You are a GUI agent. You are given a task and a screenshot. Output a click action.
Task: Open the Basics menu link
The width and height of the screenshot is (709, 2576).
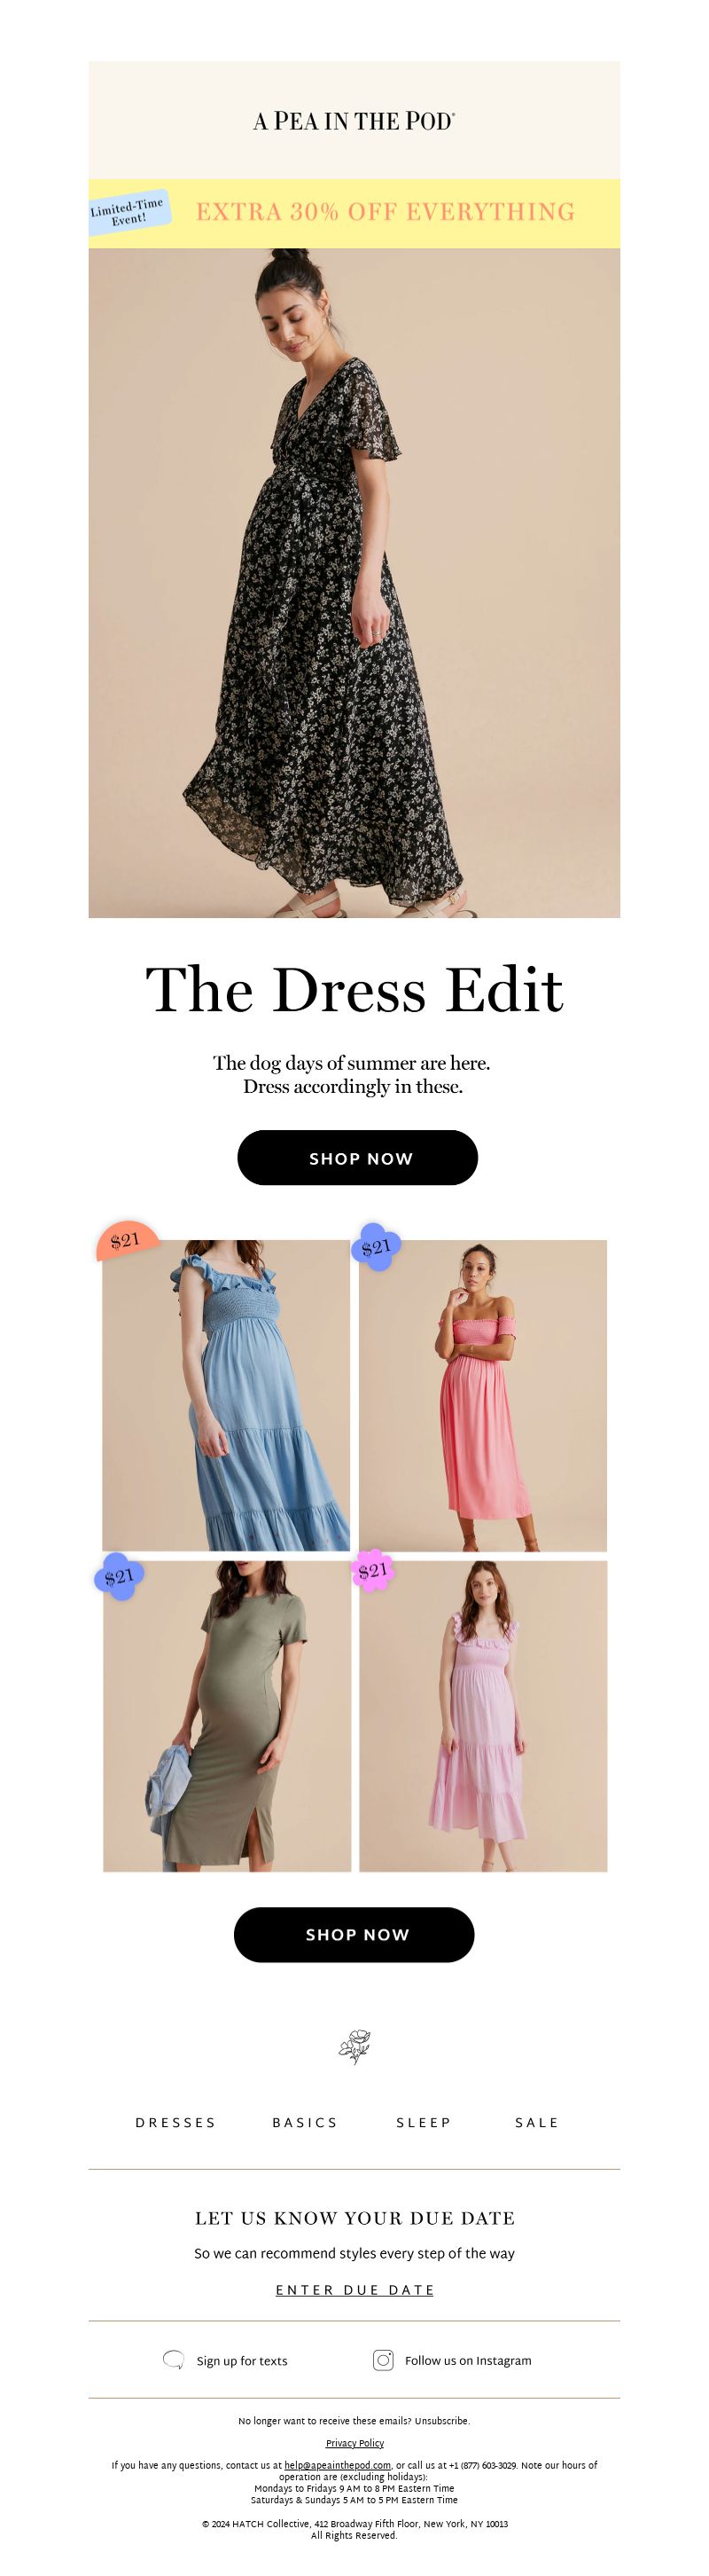pyautogui.click(x=305, y=2122)
